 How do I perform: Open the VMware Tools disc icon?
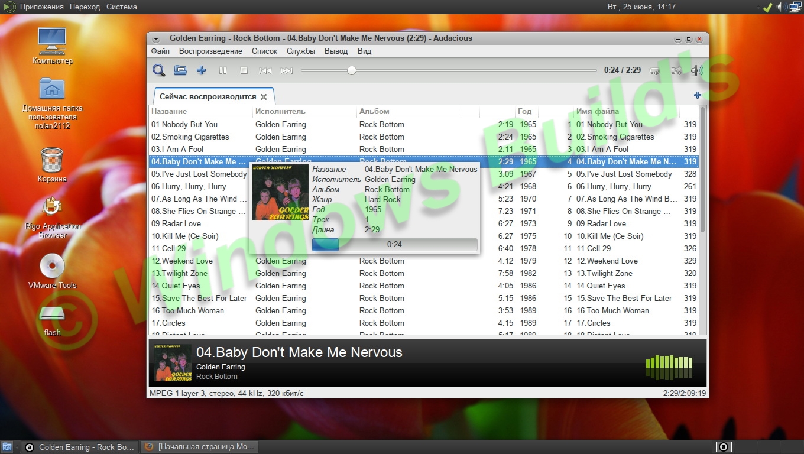pos(52,271)
